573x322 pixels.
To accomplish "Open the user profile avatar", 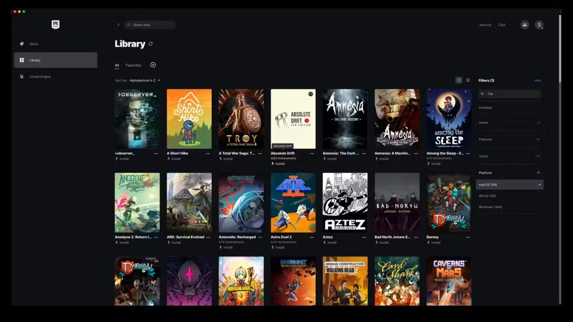I will pyautogui.click(x=539, y=25).
